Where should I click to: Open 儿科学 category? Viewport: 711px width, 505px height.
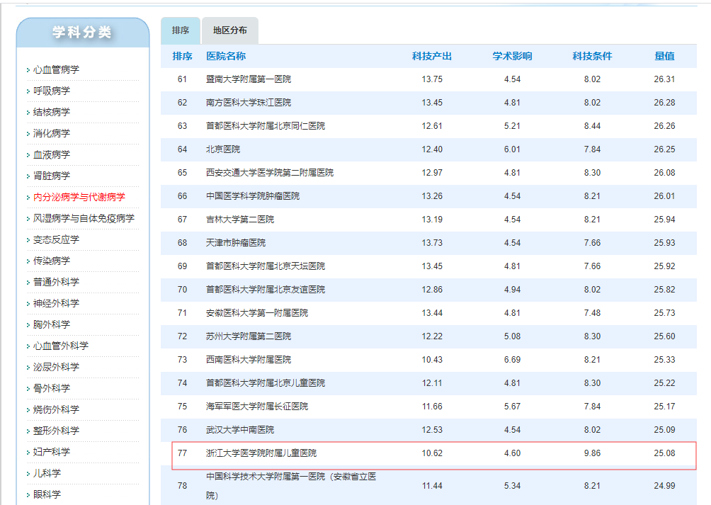[47, 473]
